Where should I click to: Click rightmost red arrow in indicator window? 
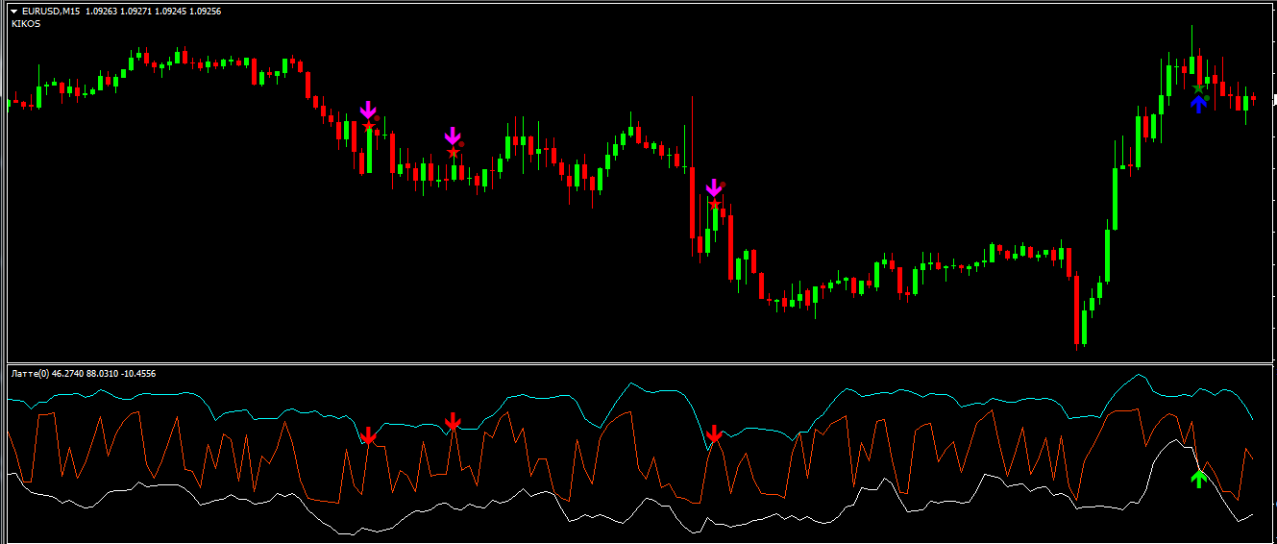713,434
